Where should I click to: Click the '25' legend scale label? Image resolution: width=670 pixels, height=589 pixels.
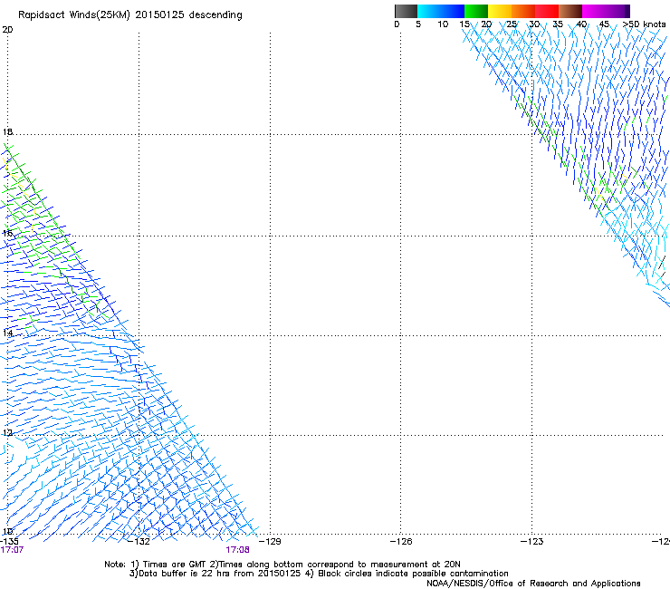512,24
